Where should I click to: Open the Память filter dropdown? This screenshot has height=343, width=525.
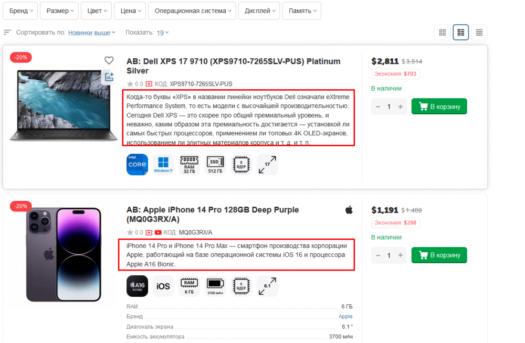[x=301, y=11]
